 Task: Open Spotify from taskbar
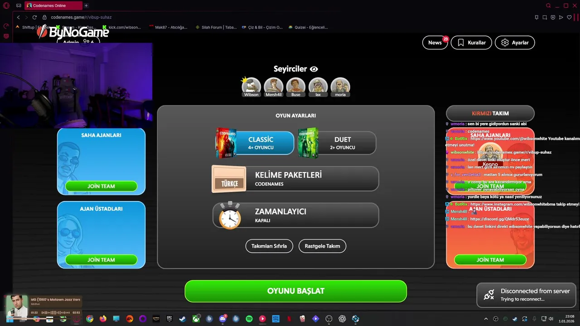249,319
